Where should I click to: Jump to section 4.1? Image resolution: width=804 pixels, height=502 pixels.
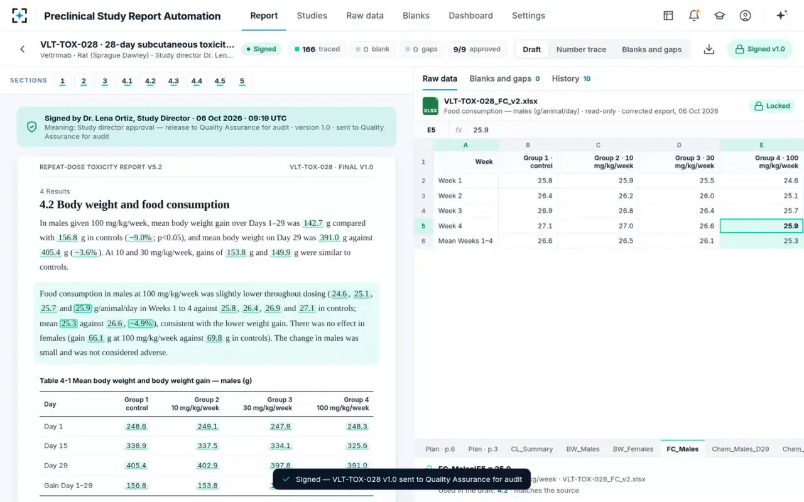coord(127,81)
